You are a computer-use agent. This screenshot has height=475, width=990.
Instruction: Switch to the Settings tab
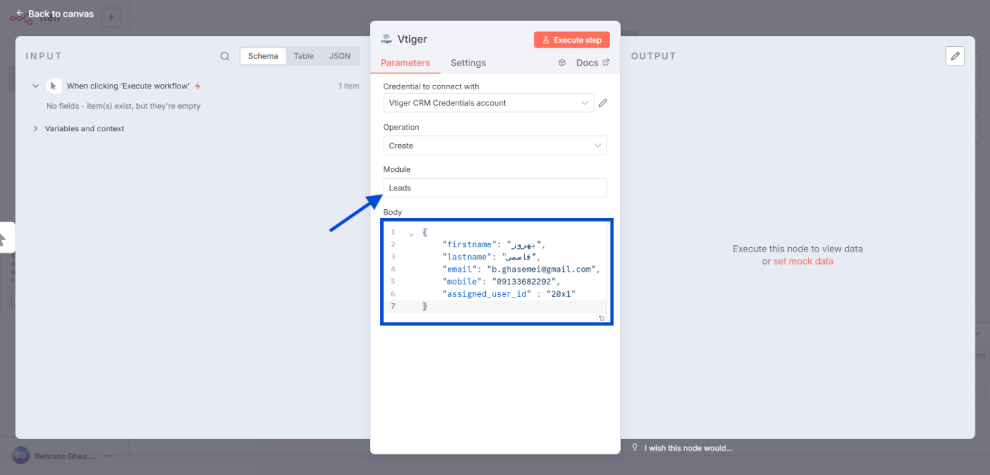pyautogui.click(x=468, y=63)
